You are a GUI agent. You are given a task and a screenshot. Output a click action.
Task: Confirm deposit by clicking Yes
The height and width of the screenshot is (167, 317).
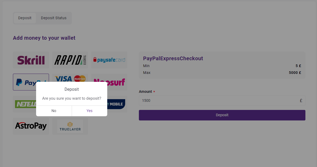click(x=90, y=111)
